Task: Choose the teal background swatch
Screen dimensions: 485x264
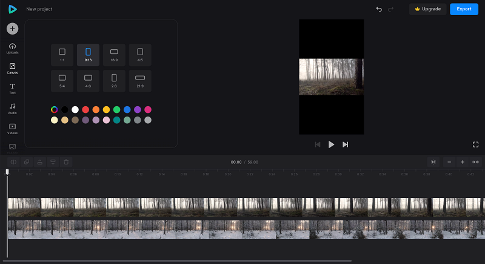Action: click(116, 120)
